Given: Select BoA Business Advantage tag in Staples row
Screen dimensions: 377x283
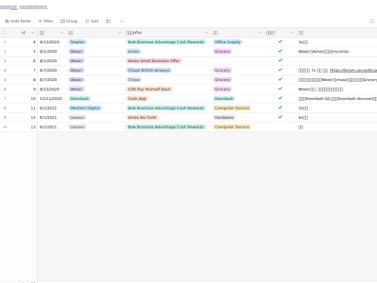Looking at the screenshot, I should [x=166, y=42].
